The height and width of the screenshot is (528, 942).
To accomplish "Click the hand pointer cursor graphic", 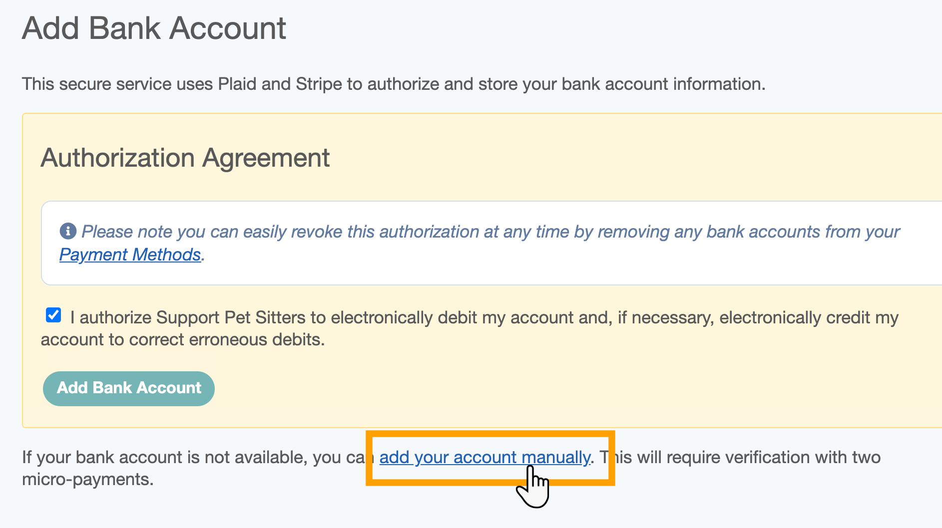I will tap(533, 487).
